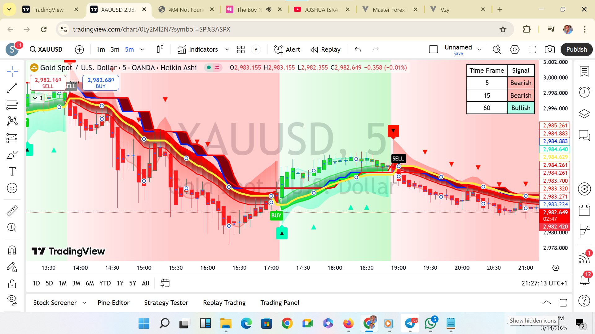Open the object tree layers panel
Screen dimensions: 595x334
[x=584, y=113]
